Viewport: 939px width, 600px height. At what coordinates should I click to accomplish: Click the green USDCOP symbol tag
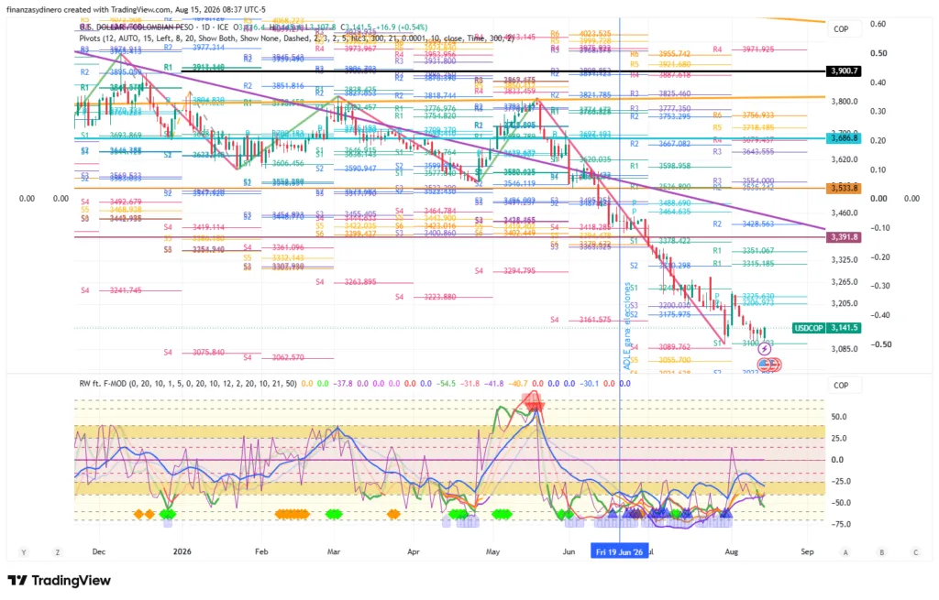click(809, 328)
